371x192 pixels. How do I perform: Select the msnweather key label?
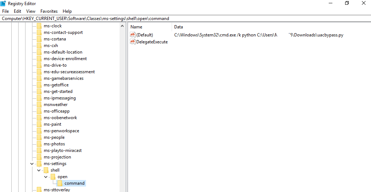[x=56, y=105]
